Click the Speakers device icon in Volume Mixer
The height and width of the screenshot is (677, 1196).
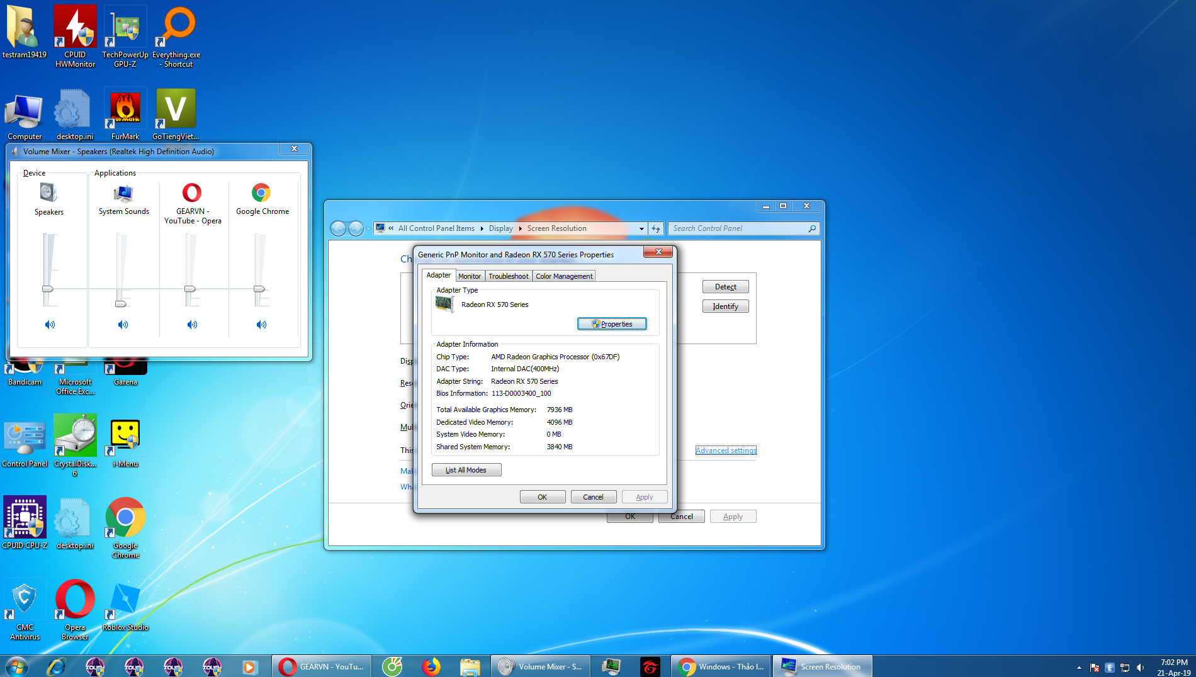point(48,193)
